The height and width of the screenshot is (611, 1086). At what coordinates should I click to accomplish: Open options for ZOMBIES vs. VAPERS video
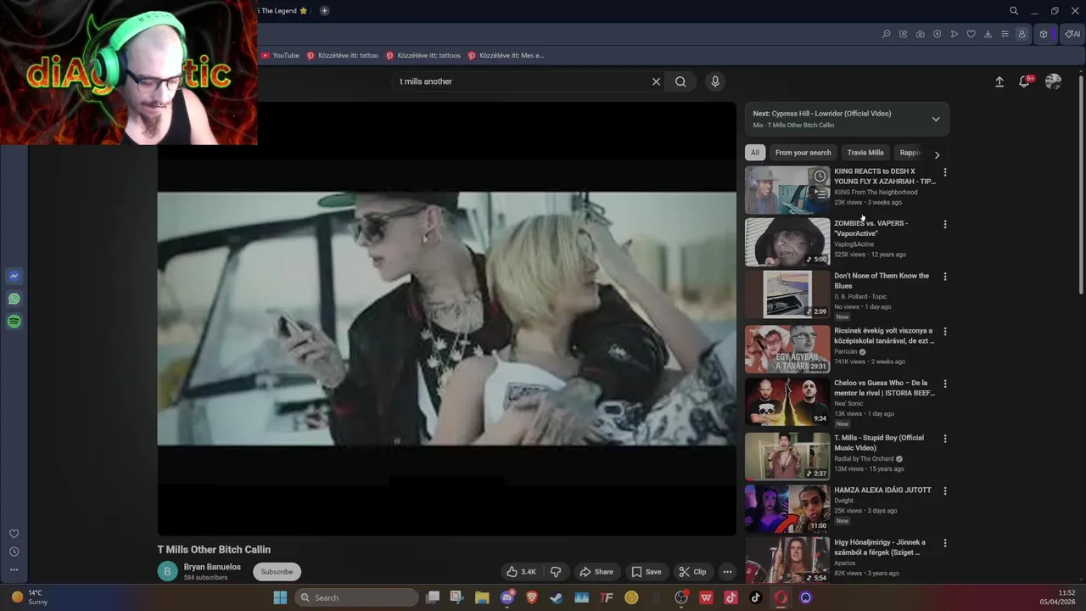coord(945,225)
